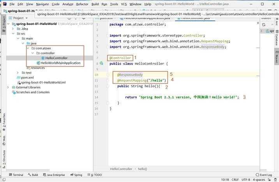
Task: Switch to the HelloController.java editor tab
Action: [x=195, y=18]
